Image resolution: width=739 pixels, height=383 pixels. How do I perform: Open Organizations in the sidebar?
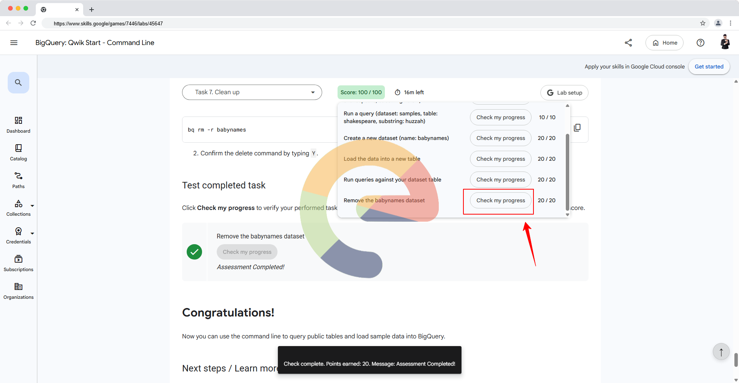coord(18,291)
